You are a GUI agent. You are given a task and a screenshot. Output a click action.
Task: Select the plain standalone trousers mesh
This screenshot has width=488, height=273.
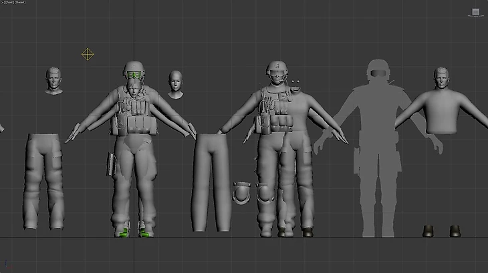pos(211,179)
